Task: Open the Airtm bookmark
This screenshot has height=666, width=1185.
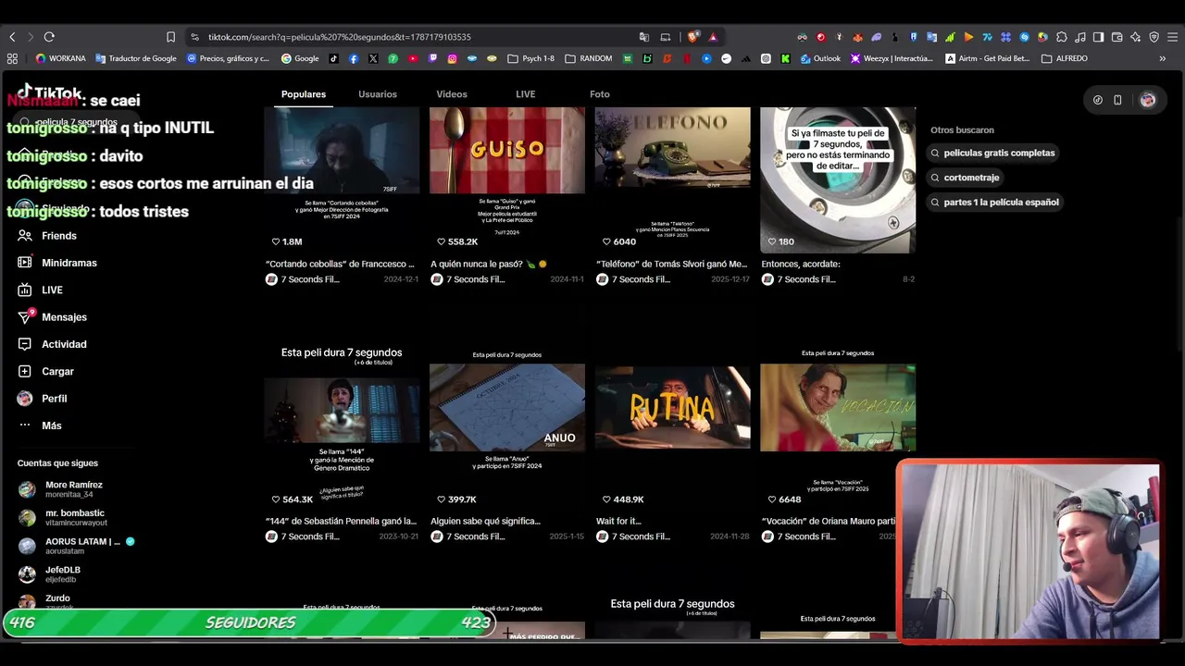Action: point(987,58)
